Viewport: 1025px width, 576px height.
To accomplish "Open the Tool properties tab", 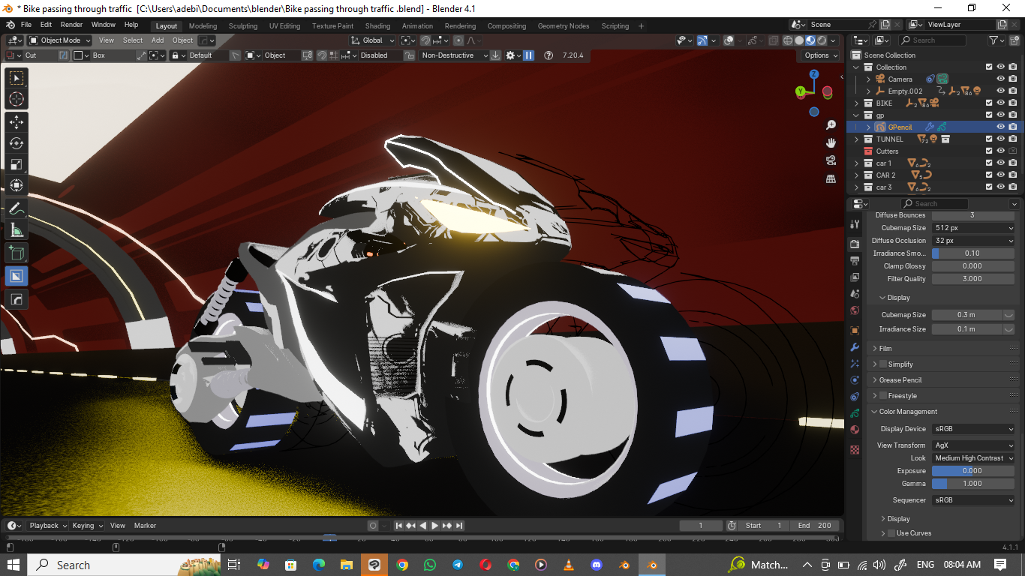I will (x=855, y=224).
